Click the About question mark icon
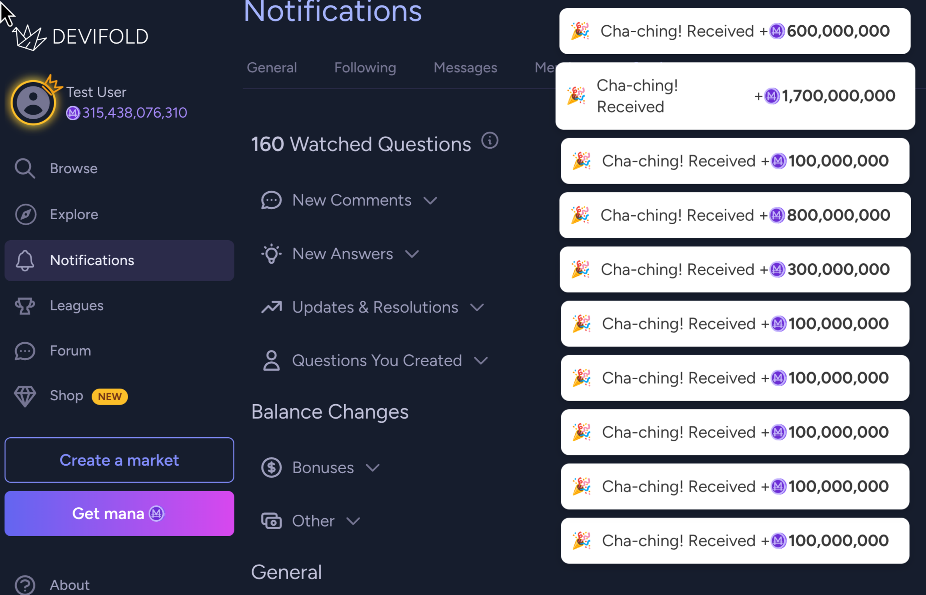 [25, 584]
